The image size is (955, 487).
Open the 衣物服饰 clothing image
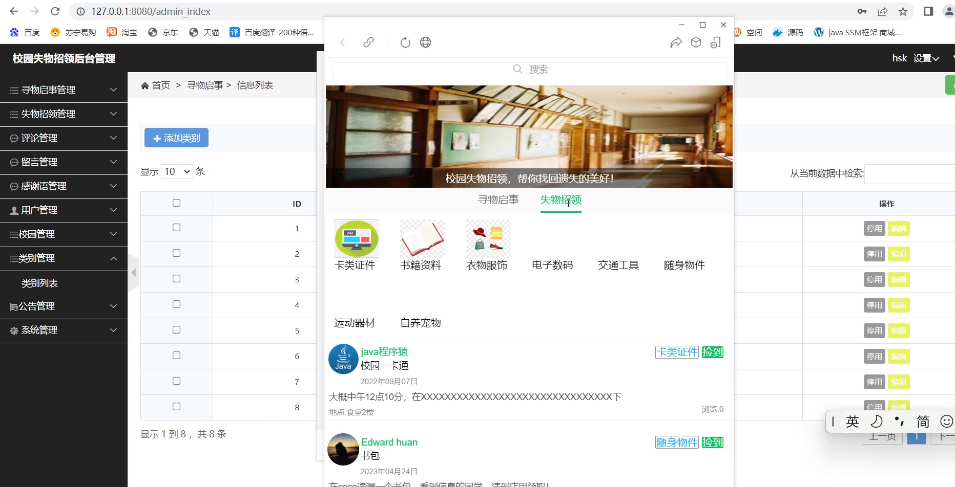click(x=488, y=238)
